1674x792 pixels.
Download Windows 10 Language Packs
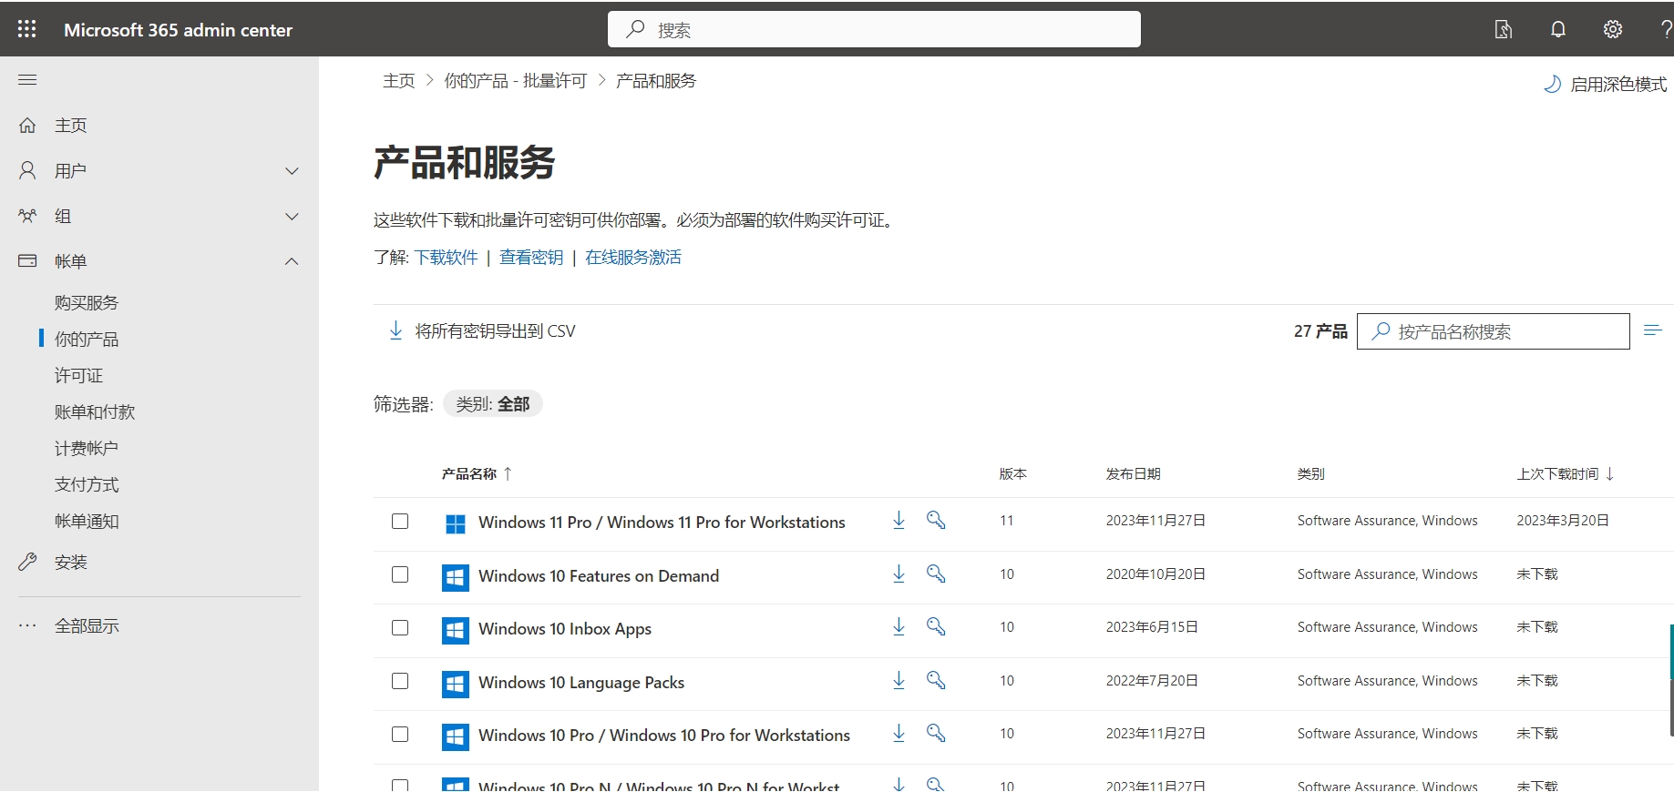tap(899, 680)
